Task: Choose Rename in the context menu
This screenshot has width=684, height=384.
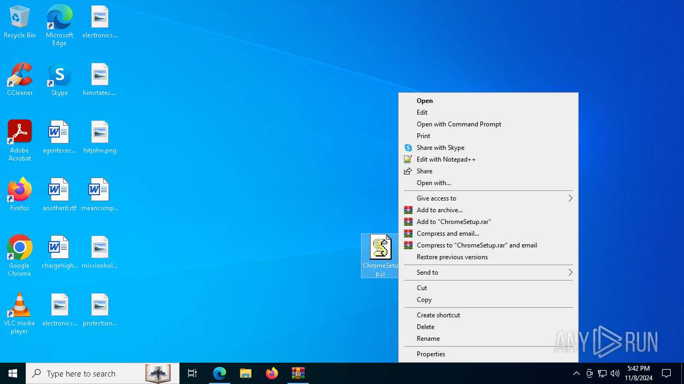Action: click(488, 339)
